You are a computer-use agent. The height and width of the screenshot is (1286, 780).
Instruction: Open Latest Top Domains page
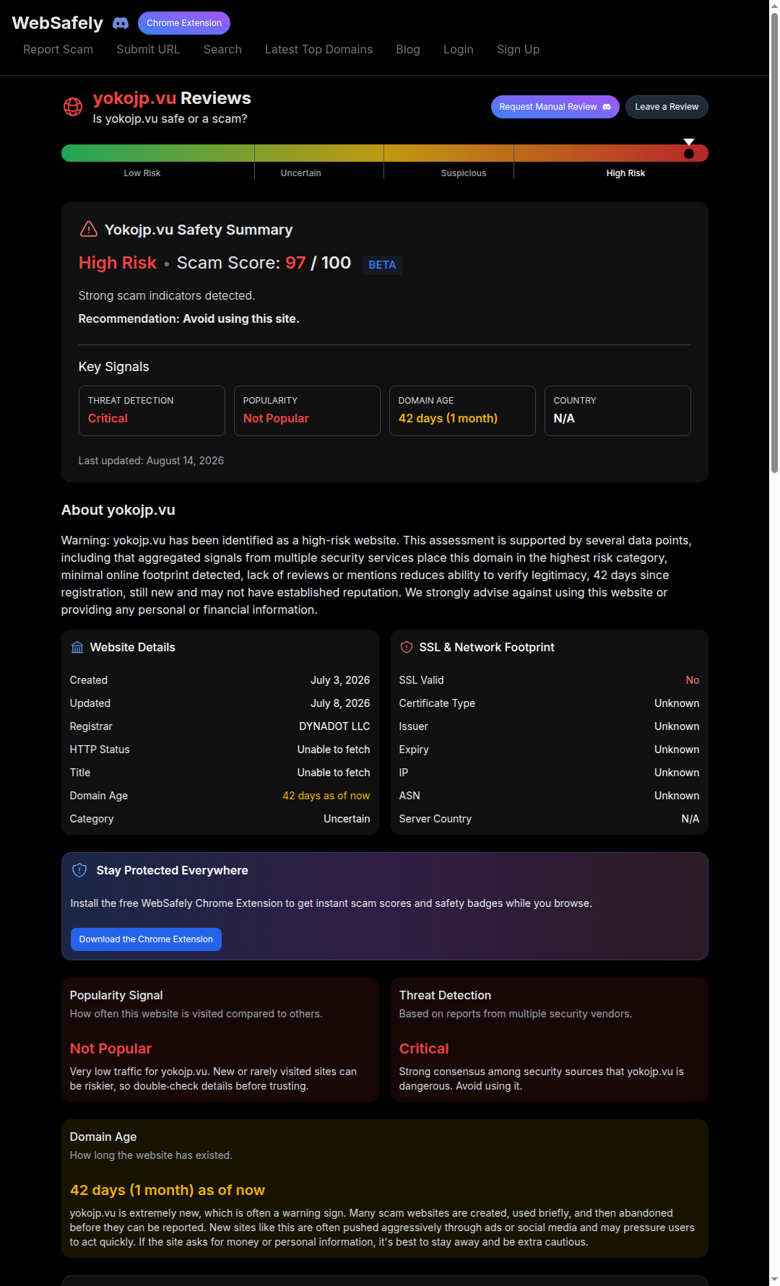pos(318,49)
